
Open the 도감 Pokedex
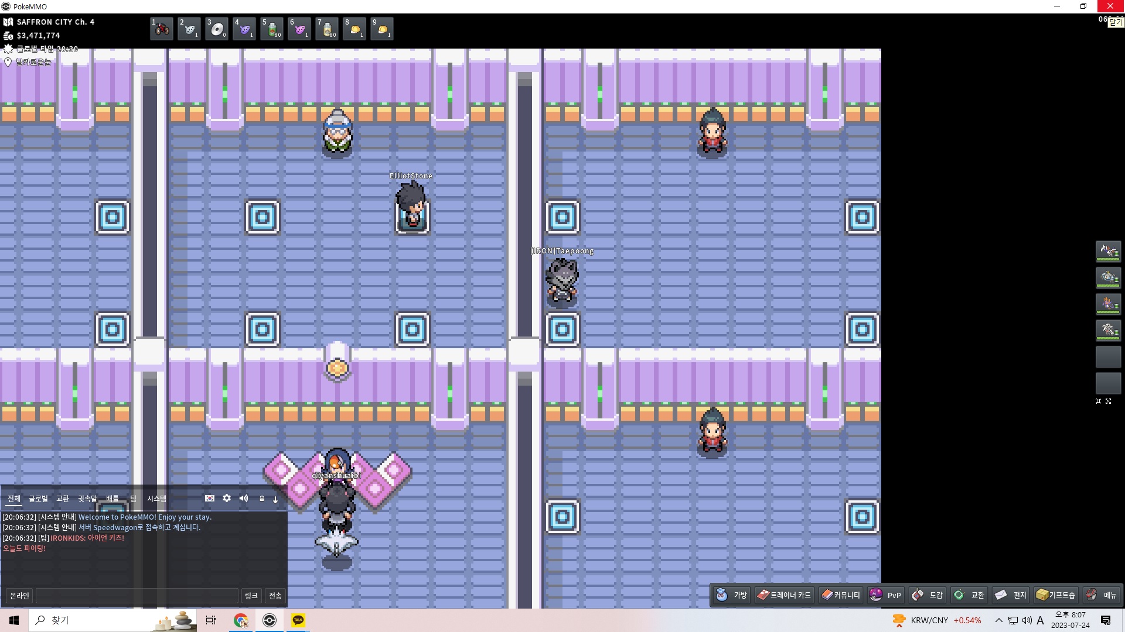[928, 595]
